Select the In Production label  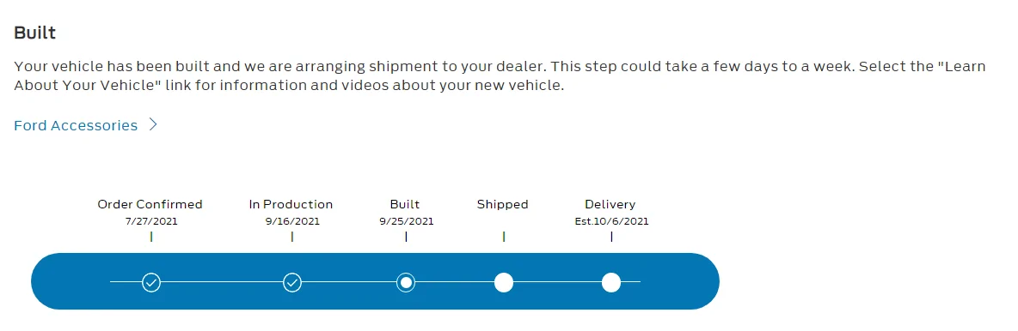click(291, 204)
